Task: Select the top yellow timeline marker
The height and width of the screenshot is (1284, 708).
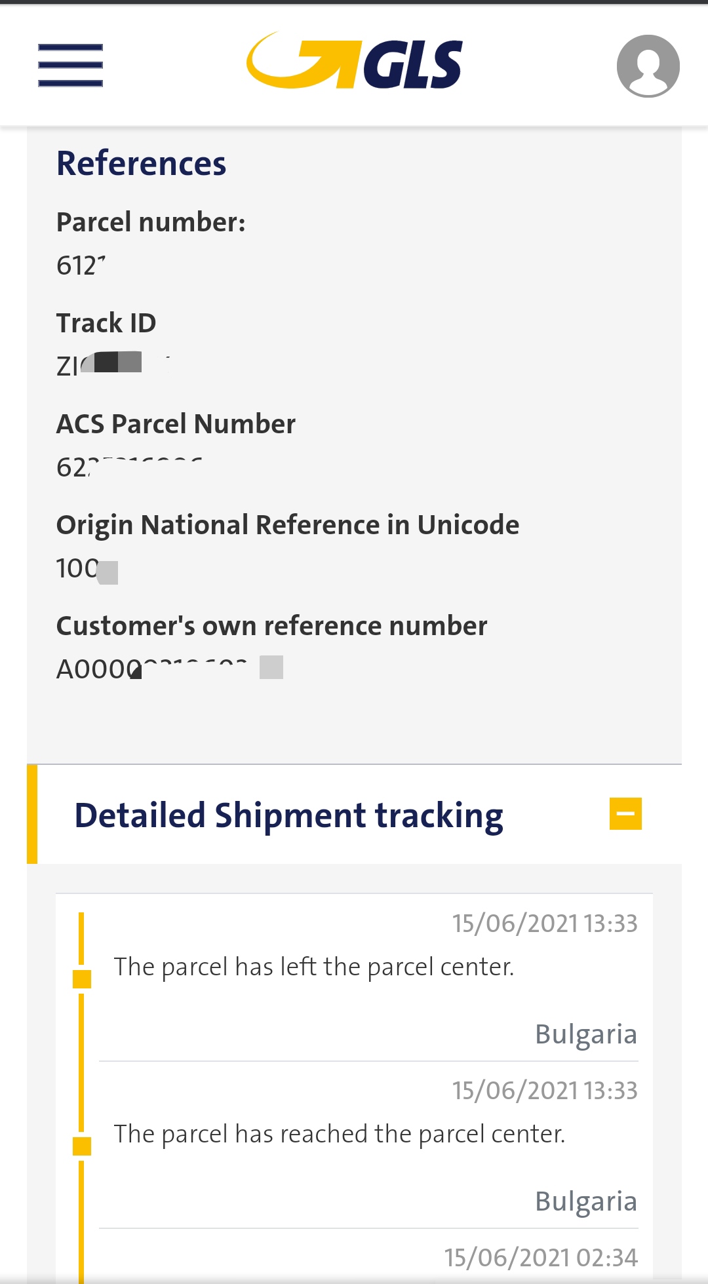Action: click(x=82, y=979)
